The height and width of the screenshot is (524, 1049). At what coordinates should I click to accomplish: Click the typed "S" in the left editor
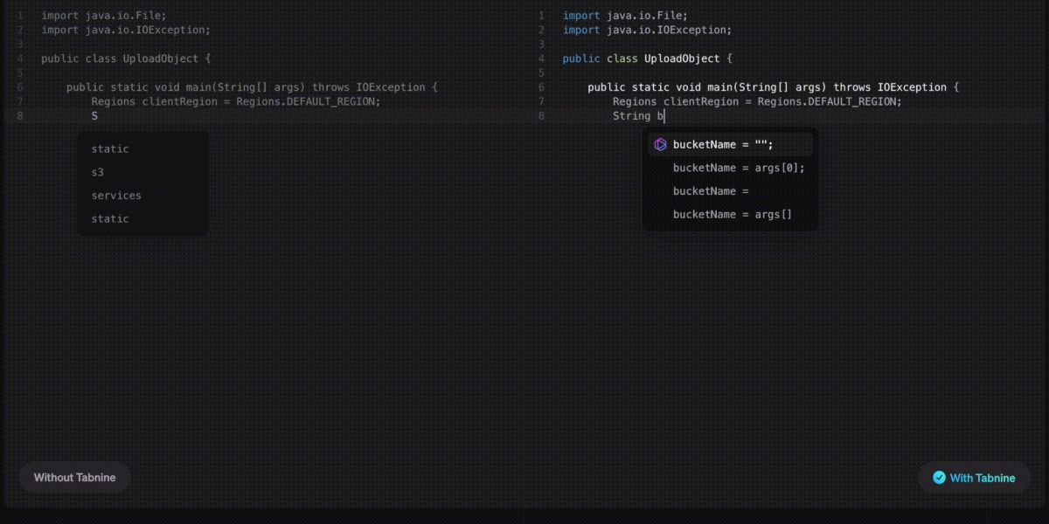point(94,116)
